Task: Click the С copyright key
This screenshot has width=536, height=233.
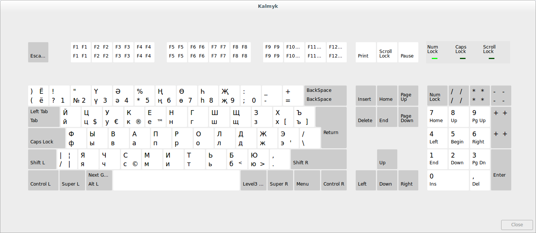Action: [x=131, y=159]
